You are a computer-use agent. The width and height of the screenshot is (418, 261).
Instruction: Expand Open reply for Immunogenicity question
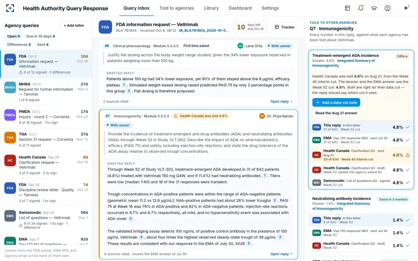click(281, 254)
